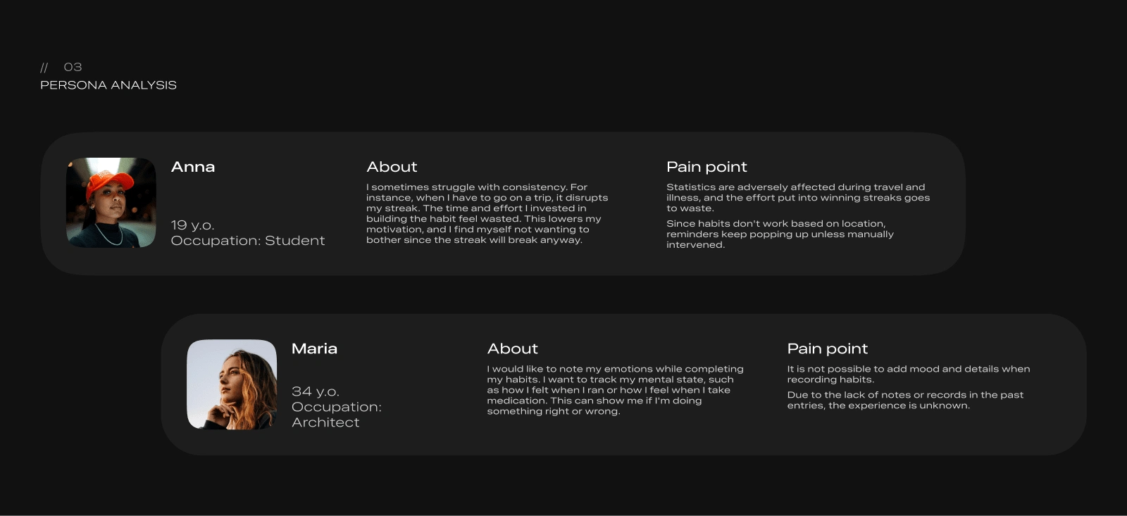Image resolution: width=1127 pixels, height=516 pixels.
Task: Click the About heading in Maria's card
Action: [x=512, y=348]
